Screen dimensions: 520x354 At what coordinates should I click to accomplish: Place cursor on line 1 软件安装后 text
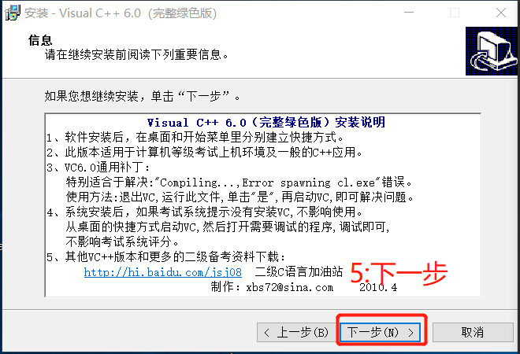[x=195, y=137]
